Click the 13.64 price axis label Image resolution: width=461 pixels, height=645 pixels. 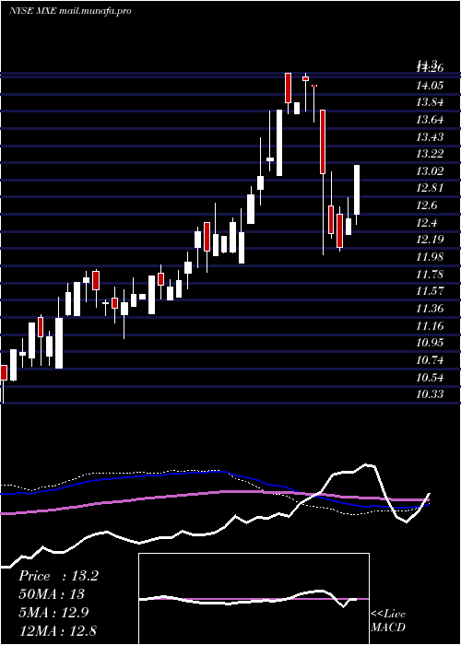(430, 120)
